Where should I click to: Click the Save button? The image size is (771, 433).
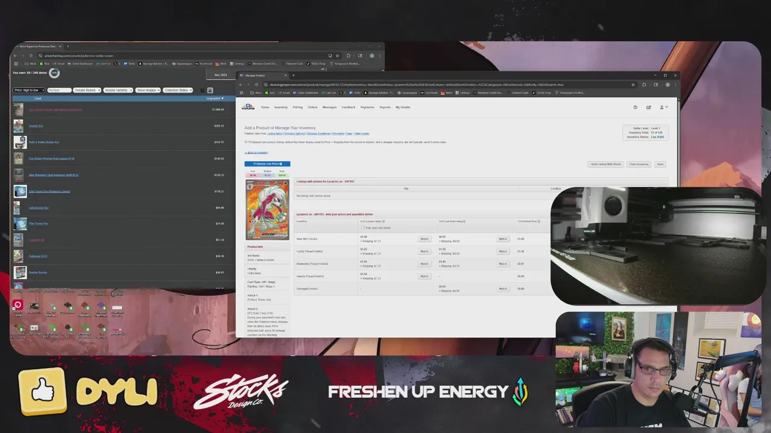tap(660, 164)
